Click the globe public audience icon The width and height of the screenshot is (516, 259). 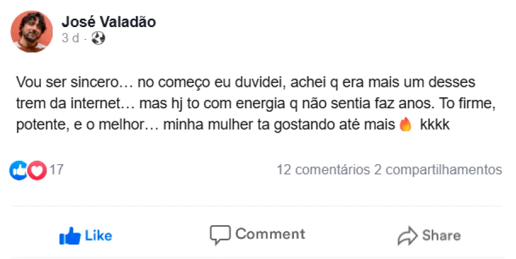99,39
